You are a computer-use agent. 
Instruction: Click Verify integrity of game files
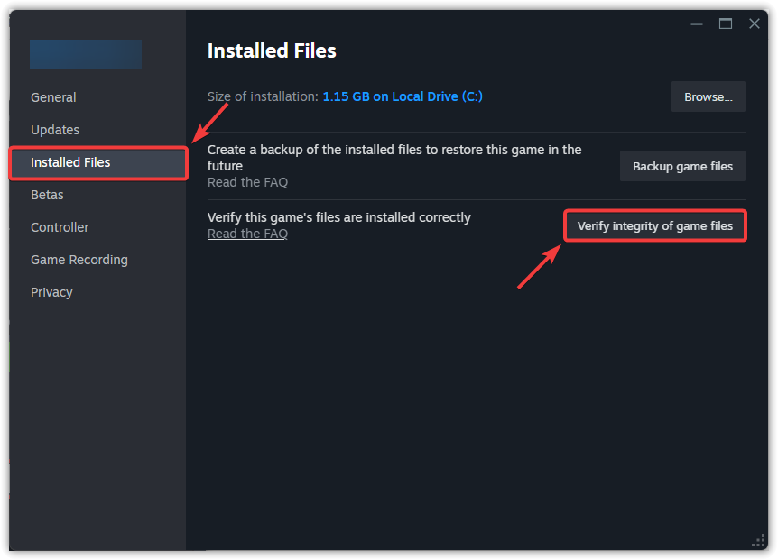point(655,225)
